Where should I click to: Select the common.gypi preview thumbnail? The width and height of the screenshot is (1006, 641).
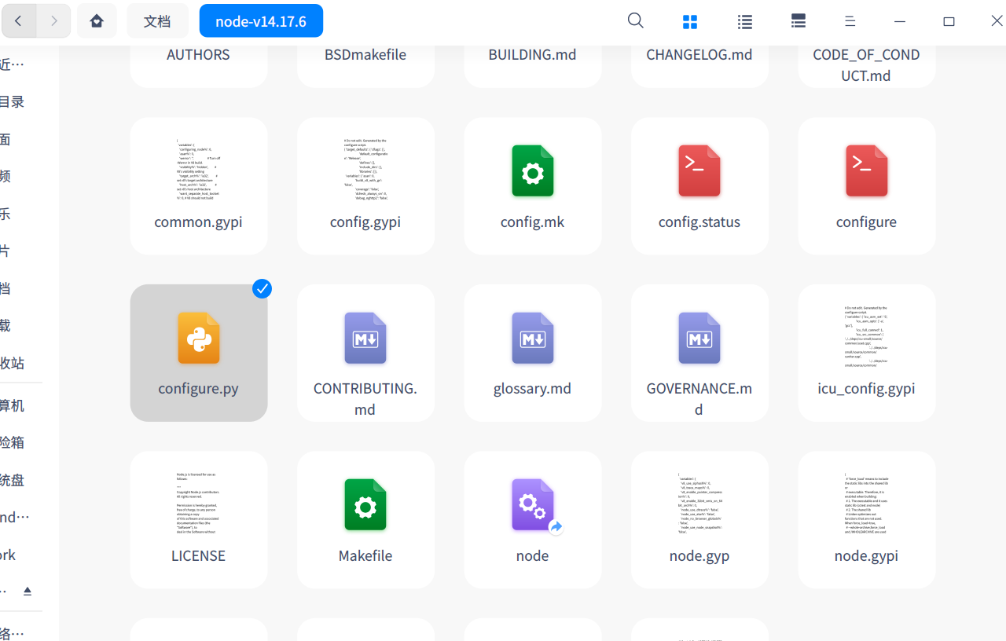(198, 170)
